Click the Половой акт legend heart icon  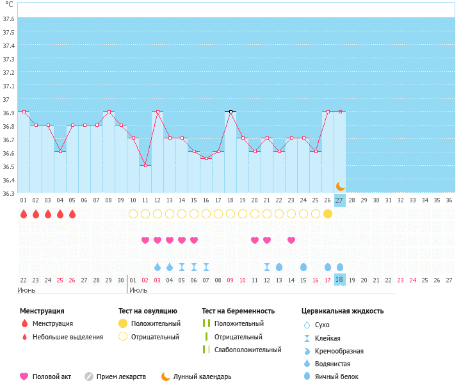pos(24,377)
